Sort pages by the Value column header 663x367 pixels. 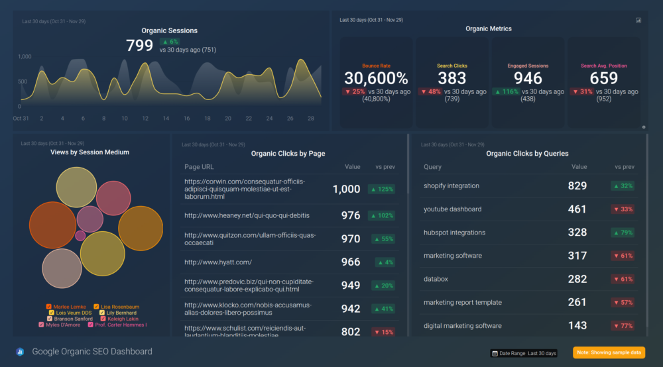352,167
